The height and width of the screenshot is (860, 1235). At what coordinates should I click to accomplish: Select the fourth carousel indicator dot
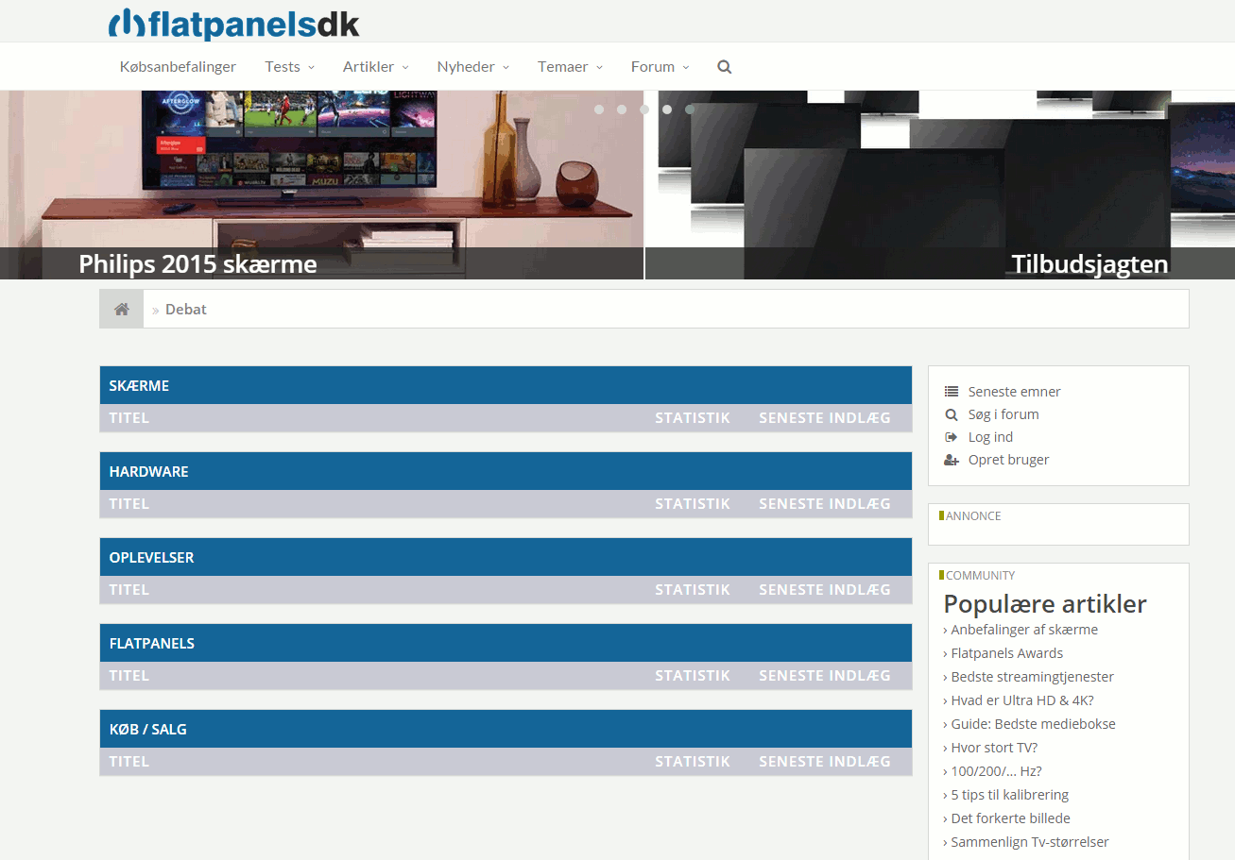click(x=667, y=110)
